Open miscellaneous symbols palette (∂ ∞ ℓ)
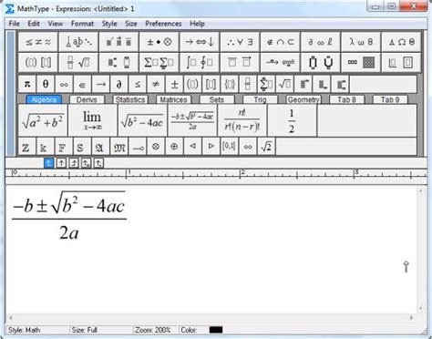The height and width of the screenshot is (339, 432). (321, 42)
